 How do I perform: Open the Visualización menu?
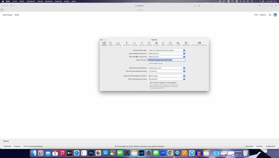pos(31,1)
